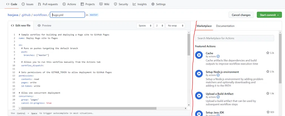Click the 'branches: ["master"]' code line

click(x=36, y=55)
